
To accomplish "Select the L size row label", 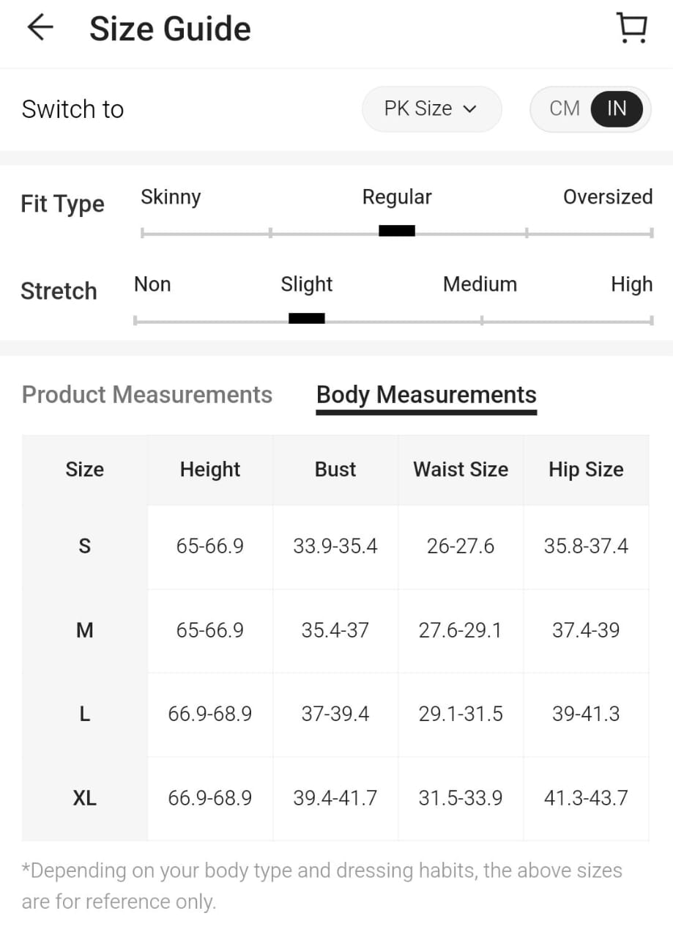I will pyautogui.click(x=84, y=714).
